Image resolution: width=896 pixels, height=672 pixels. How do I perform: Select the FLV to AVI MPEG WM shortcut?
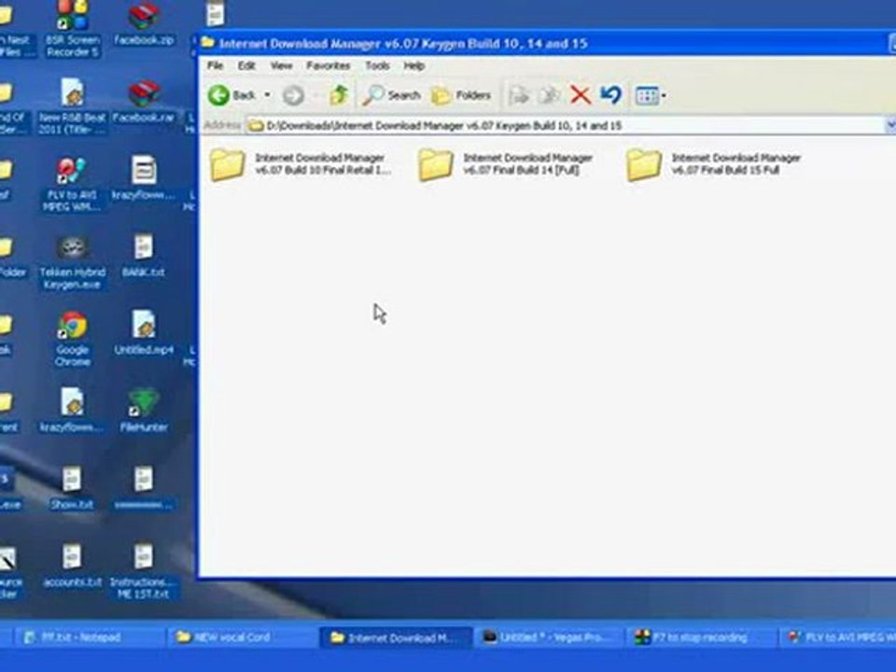72,184
